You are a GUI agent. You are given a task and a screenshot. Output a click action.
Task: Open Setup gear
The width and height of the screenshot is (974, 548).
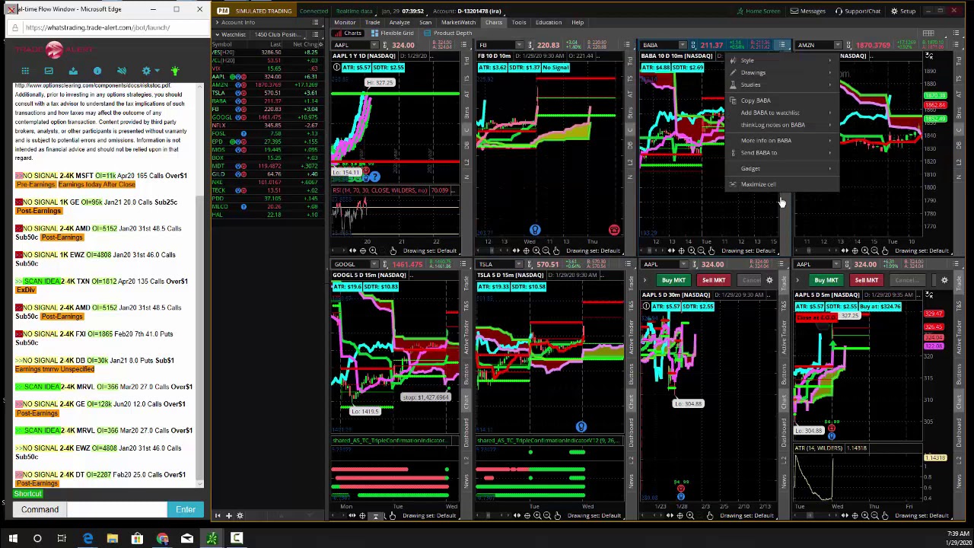(903, 11)
